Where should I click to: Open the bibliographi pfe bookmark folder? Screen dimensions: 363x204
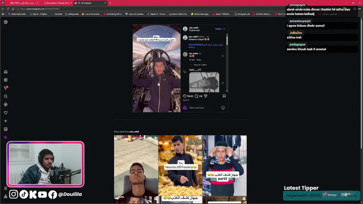(x=242, y=14)
